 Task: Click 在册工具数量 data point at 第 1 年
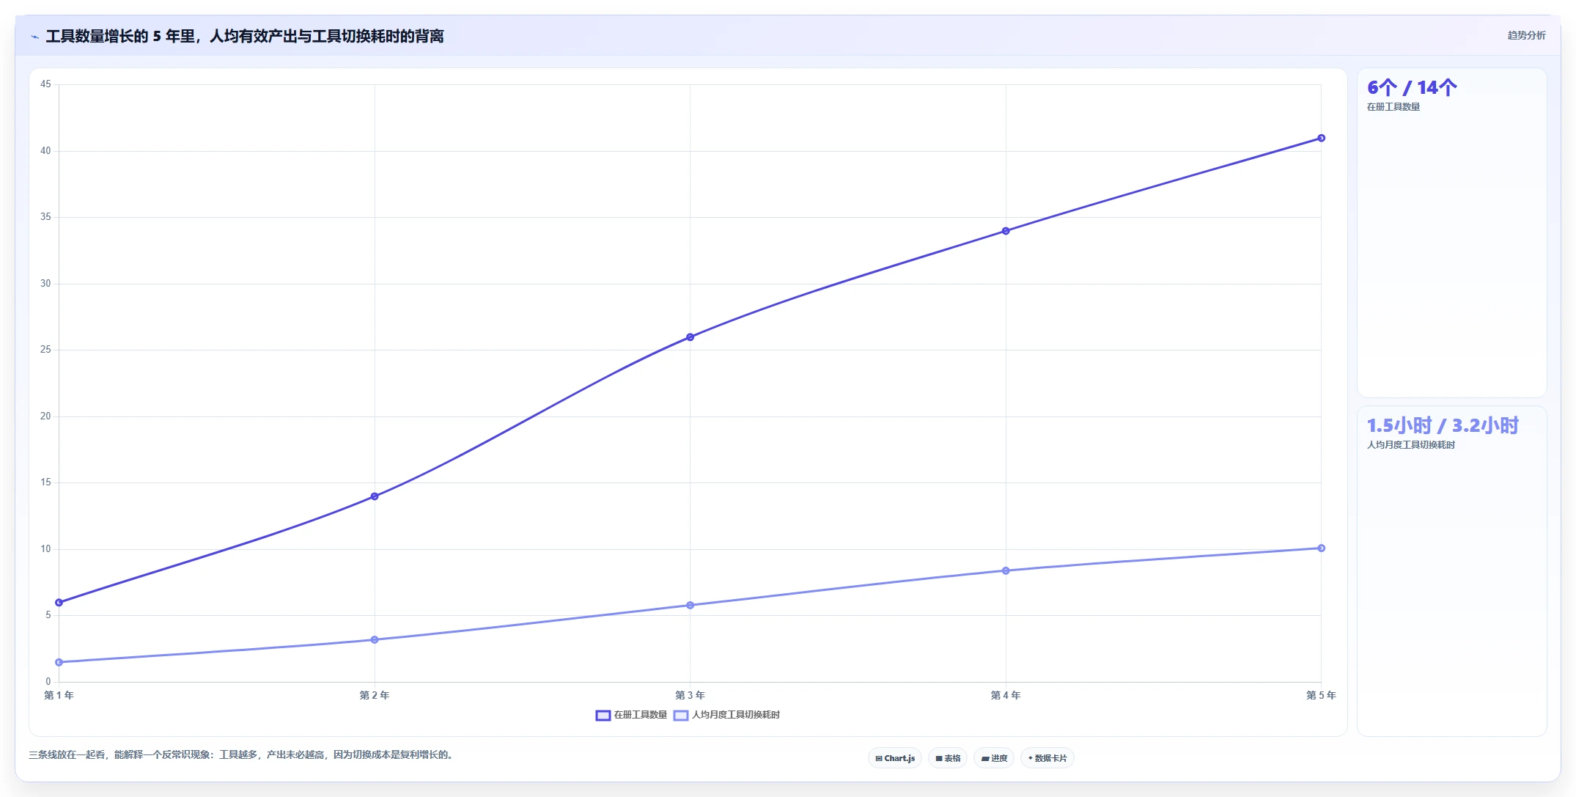[59, 603]
